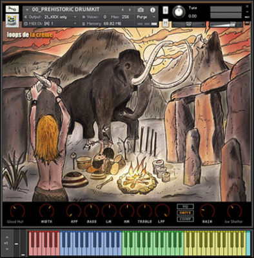Click the cyan key at the keyboard's right end
Viewport: 254px width, 258px height.
click(248, 243)
